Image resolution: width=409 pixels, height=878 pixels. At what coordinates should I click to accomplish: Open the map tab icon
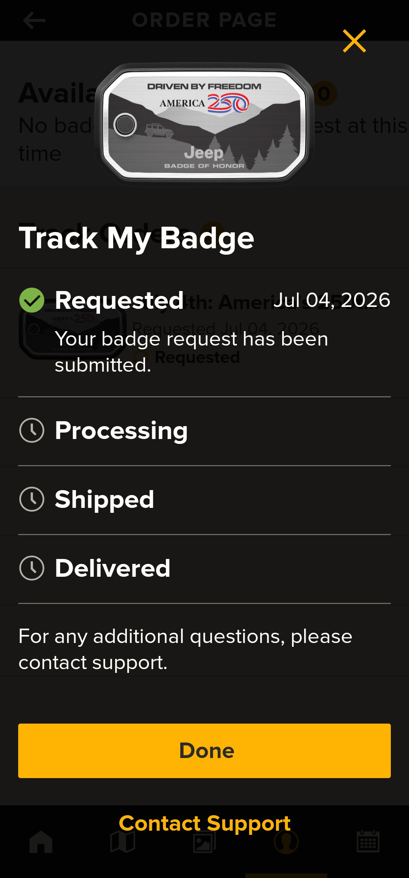click(x=123, y=842)
